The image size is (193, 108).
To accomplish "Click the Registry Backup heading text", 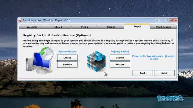I will (120, 52).
